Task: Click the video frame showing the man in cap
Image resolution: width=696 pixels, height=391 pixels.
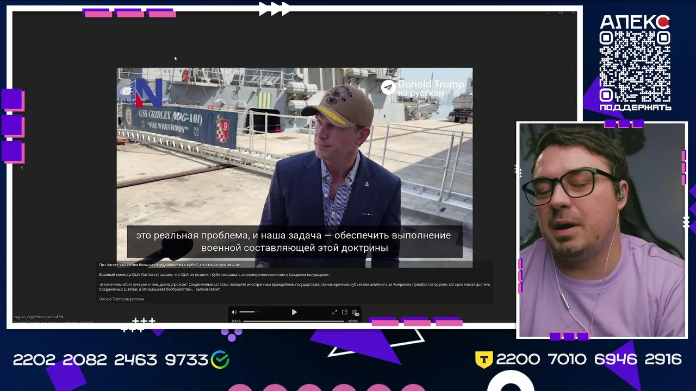Action: pos(295,167)
